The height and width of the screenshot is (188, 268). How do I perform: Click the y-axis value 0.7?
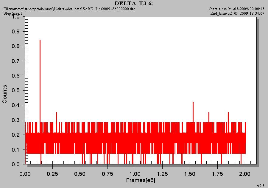click(x=15, y=61)
